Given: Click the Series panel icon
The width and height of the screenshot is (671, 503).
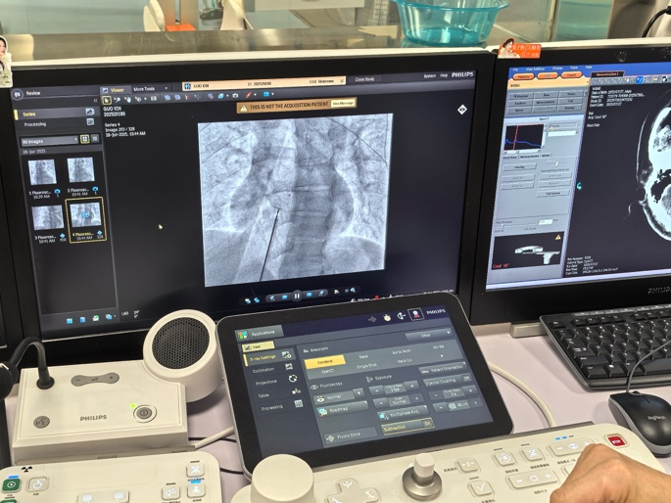Looking at the screenshot, I should (x=90, y=112).
